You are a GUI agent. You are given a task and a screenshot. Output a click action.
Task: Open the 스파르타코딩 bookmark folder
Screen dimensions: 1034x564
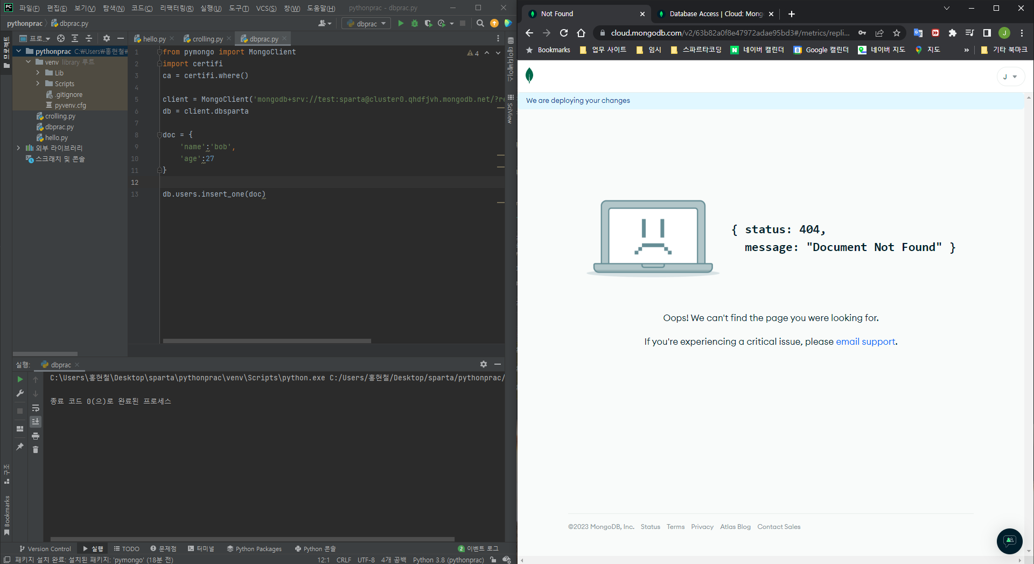696,50
